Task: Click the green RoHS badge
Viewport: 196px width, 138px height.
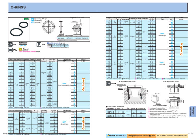Action: pyautogui.click(x=26, y=19)
